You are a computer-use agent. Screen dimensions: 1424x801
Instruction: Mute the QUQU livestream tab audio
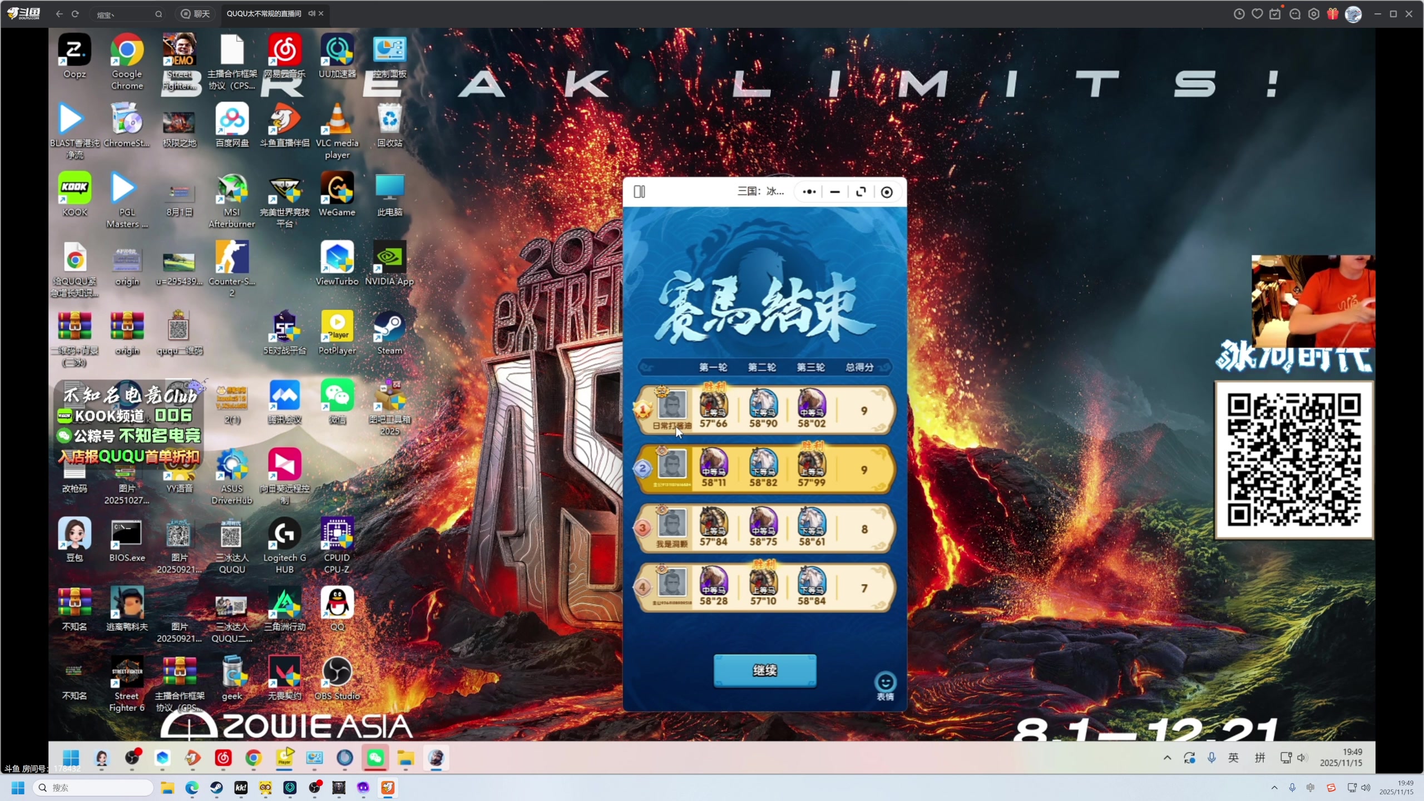[x=311, y=13]
